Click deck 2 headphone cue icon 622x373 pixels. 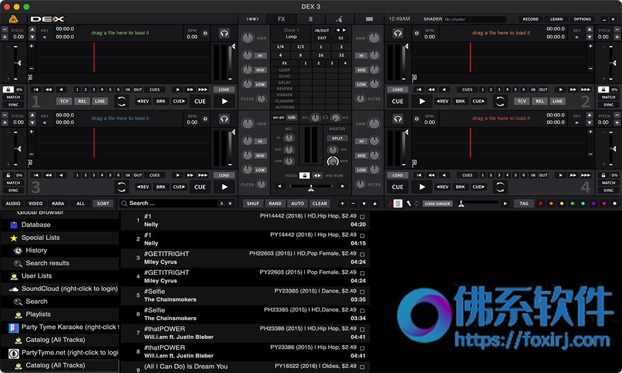(398, 34)
